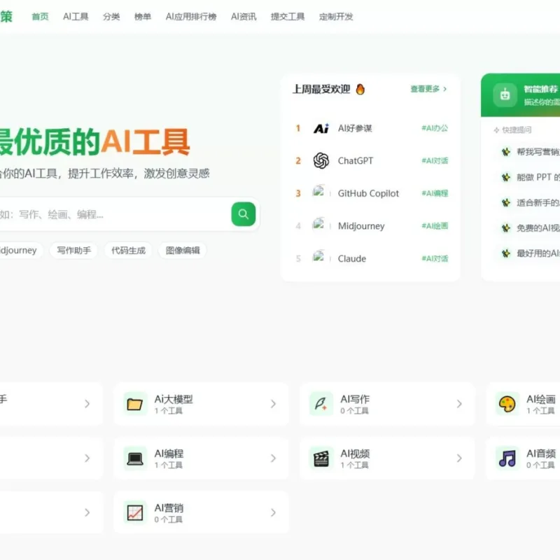Expand the AI编程 category chevron
560x560 pixels.
click(x=273, y=458)
